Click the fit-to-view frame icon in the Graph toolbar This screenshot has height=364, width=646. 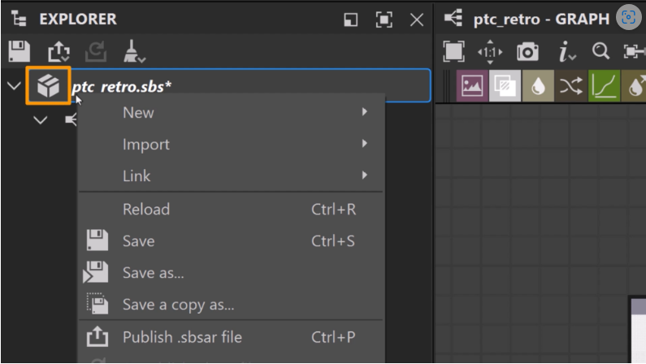coord(453,51)
